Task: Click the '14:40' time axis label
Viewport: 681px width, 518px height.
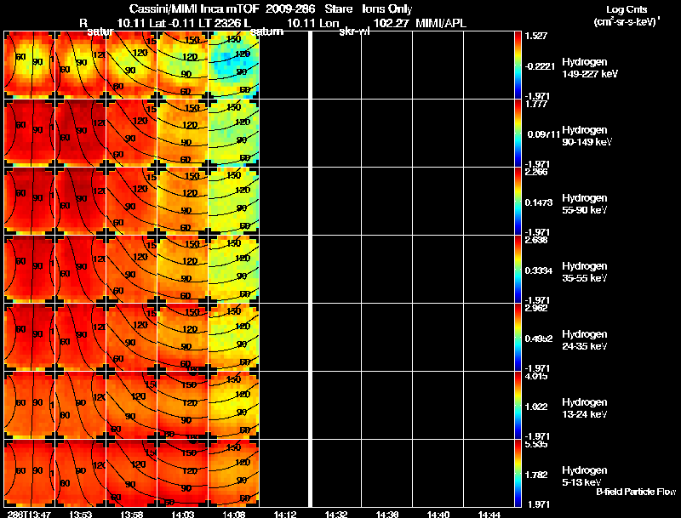Action: 438,514
